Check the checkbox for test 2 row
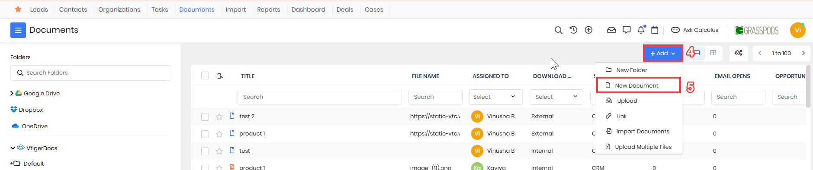 (205, 116)
